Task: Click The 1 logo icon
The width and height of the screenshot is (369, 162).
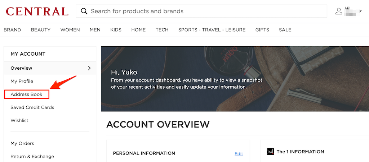Action: [x=270, y=152]
